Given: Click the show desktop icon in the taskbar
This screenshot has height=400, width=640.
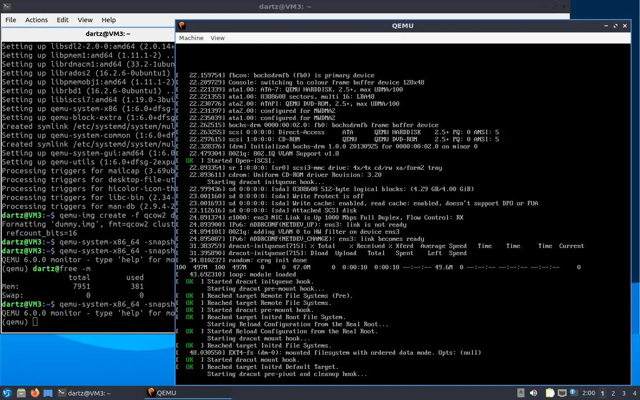Looking at the screenshot, I should [48, 393].
